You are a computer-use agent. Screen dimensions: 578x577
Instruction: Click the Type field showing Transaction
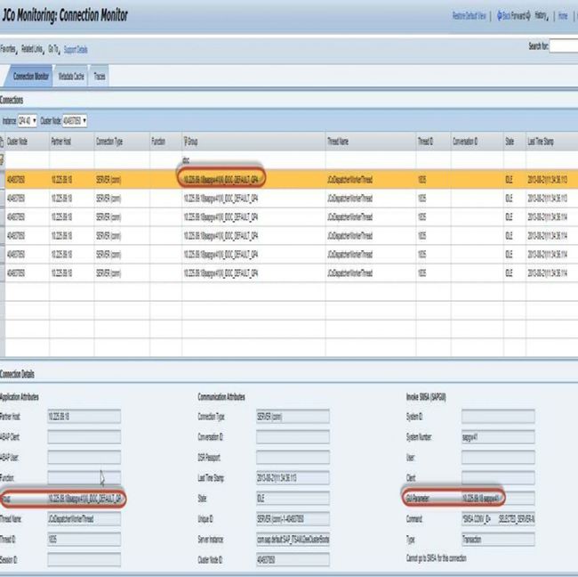(498, 540)
